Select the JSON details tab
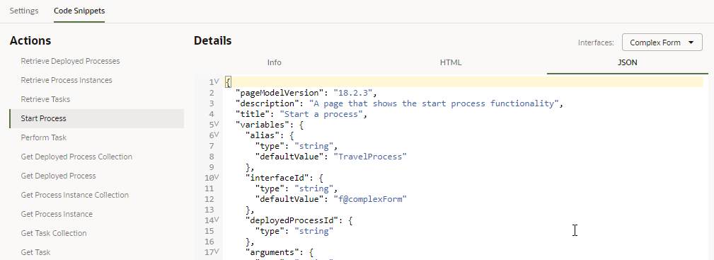 (x=628, y=62)
